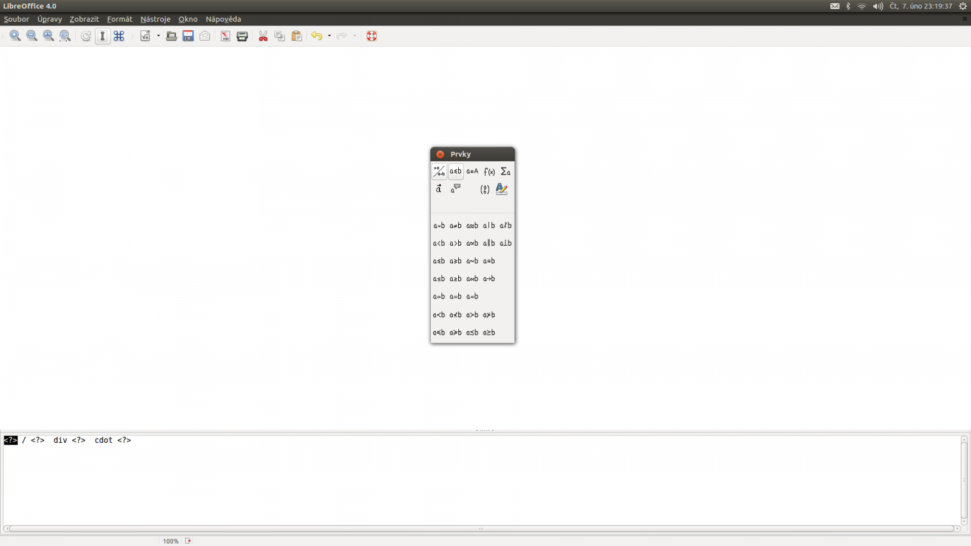Select the unary/binary operators category in Prvky
Image resolution: width=971 pixels, height=546 pixels.
438,172
